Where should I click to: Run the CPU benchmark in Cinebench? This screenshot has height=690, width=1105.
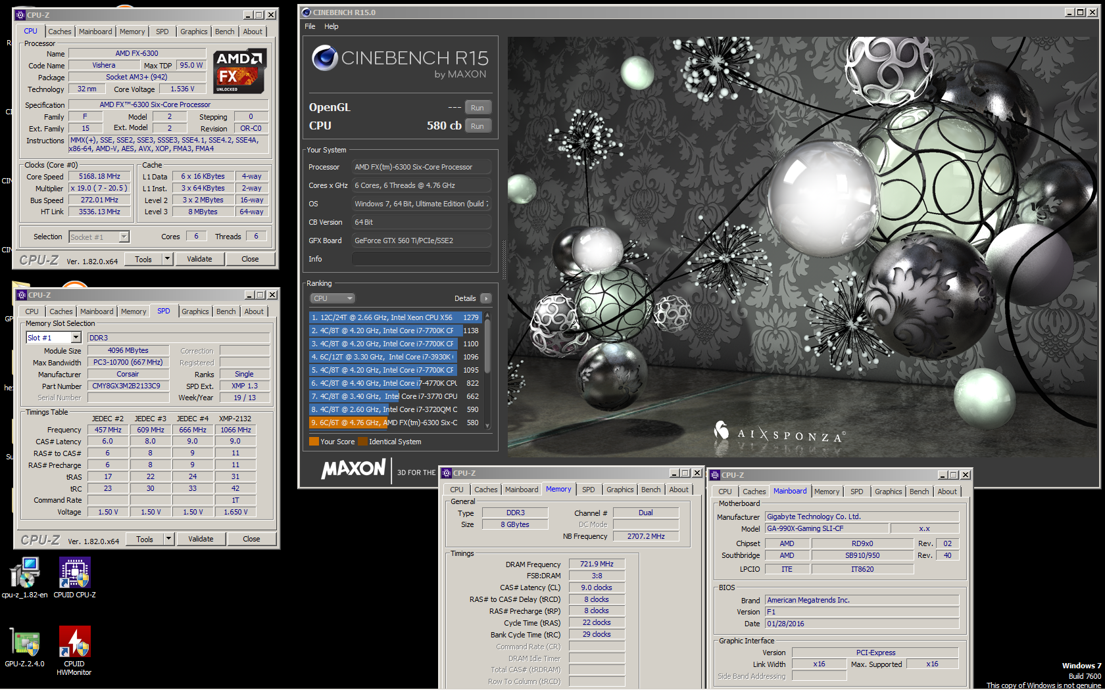[x=478, y=126]
